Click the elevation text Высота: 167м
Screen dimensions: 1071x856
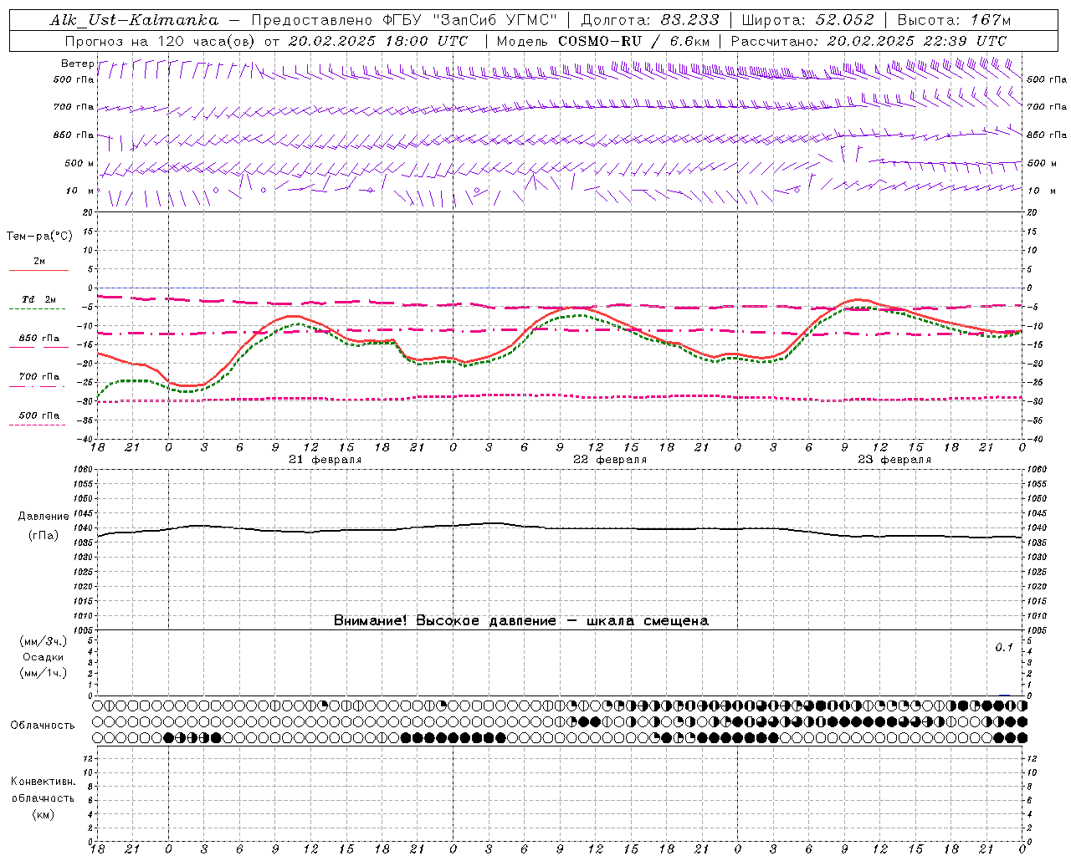(x=954, y=20)
